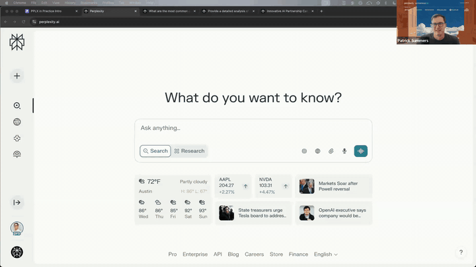Image resolution: width=476 pixels, height=267 pixels.
Task: Open the Spaces icon in the sidebar
Action: tap(17, 138)
